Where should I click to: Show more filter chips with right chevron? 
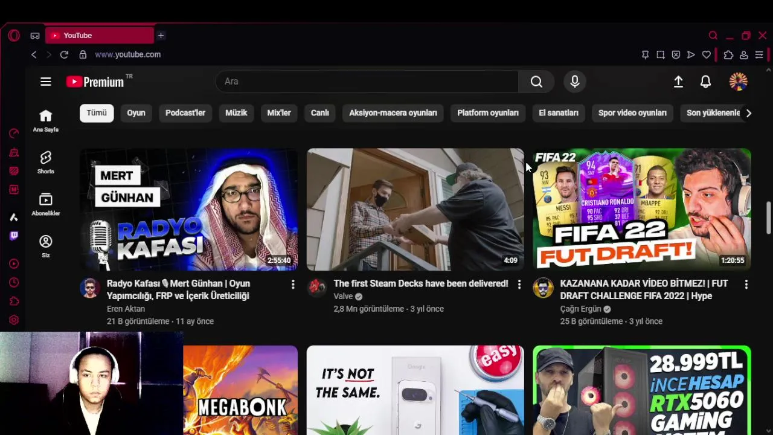(x=748, y=113)
